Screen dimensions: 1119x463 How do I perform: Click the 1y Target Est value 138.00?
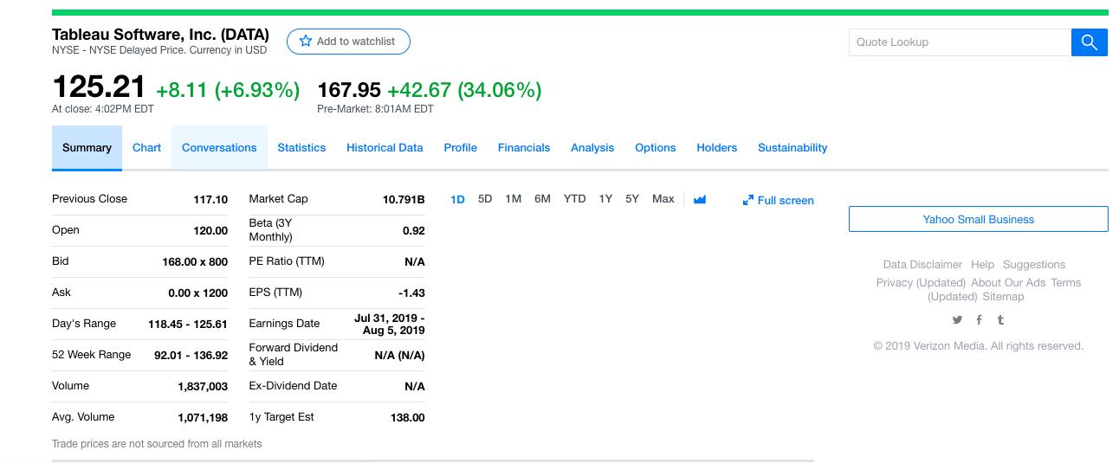point(408,417)
